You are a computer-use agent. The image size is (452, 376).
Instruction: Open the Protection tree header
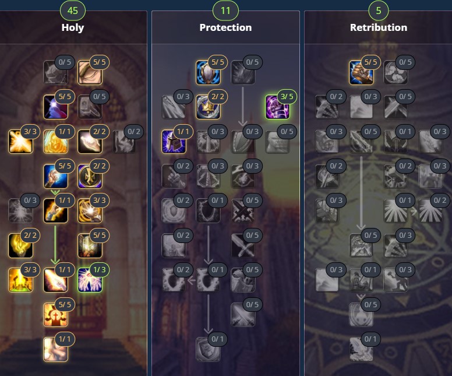226,27
